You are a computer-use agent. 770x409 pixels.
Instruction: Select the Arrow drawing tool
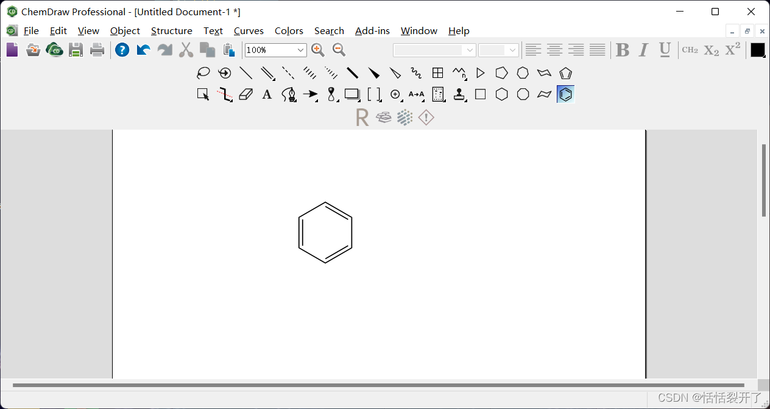309,94
